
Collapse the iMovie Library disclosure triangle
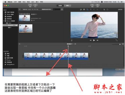pos(4,21)
